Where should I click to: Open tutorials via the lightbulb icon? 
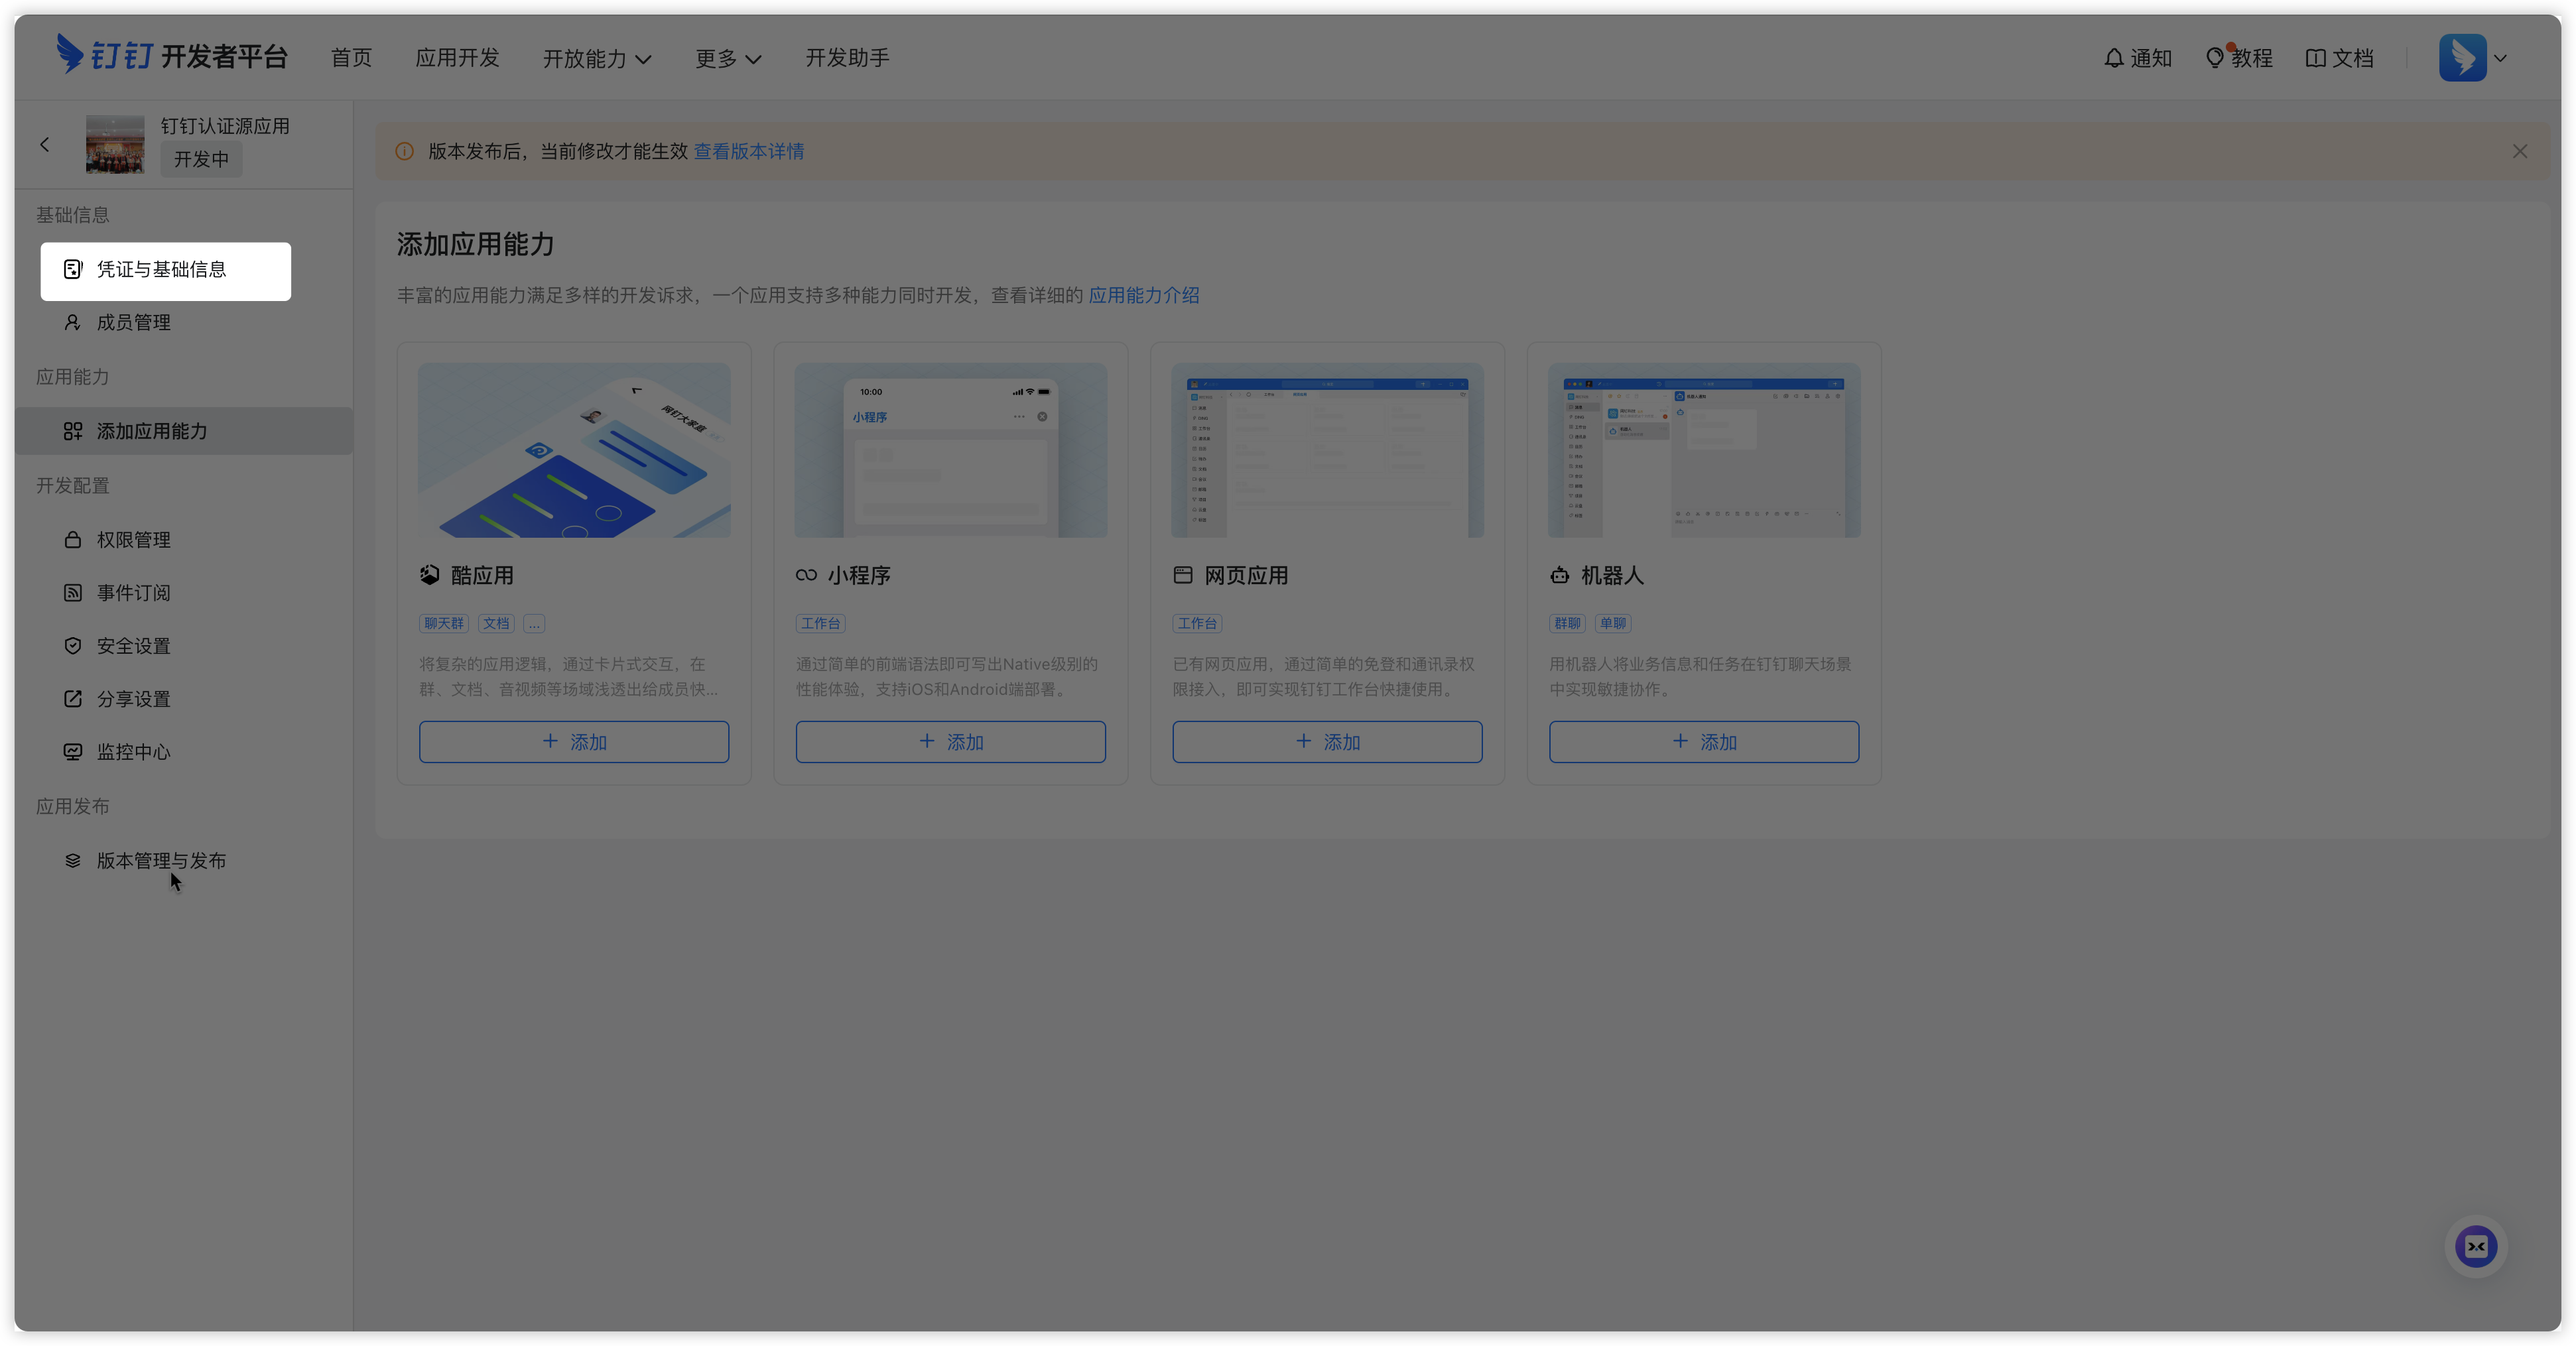(2214, 58)
